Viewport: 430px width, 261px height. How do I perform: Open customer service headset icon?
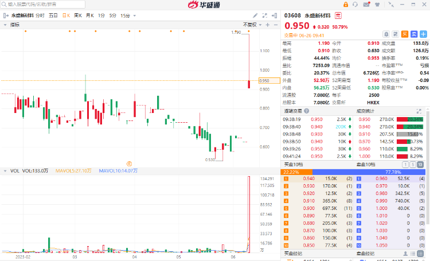[x=355, y=5]
